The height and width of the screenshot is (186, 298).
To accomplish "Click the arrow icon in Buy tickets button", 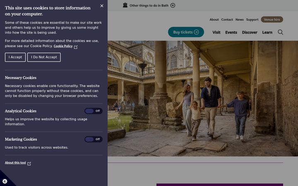I will click(196, 32).
